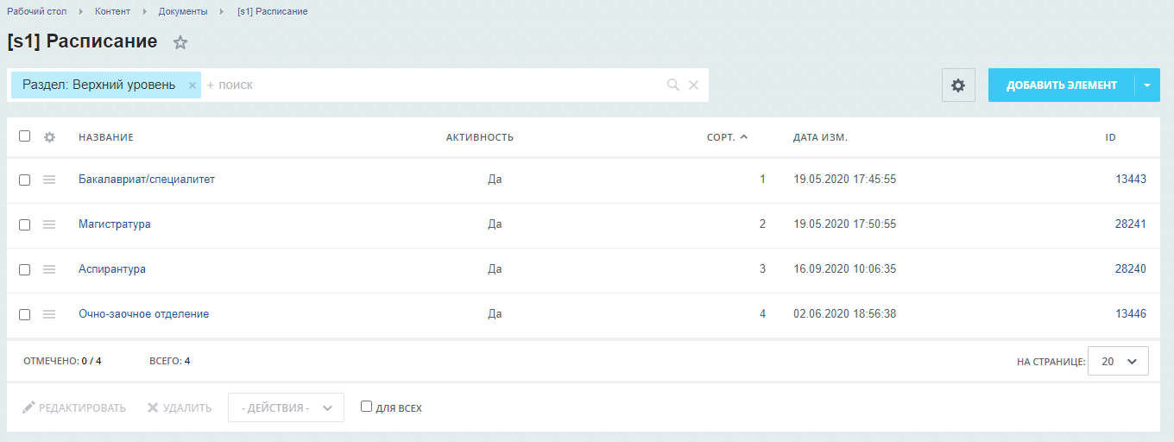
Task: Clear the search field with X icon
Action: point(693,85)
